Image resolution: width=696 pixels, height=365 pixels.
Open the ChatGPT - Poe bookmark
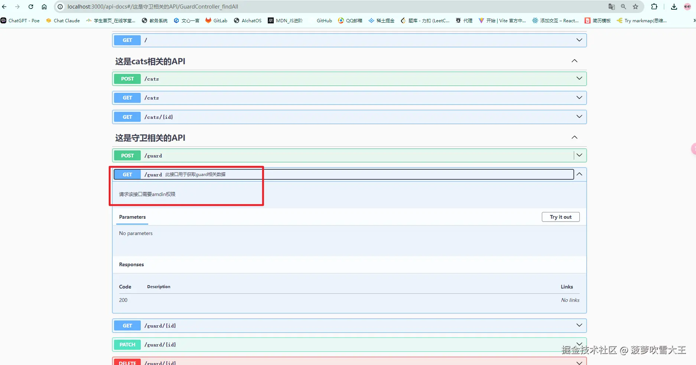click(20, 20)
